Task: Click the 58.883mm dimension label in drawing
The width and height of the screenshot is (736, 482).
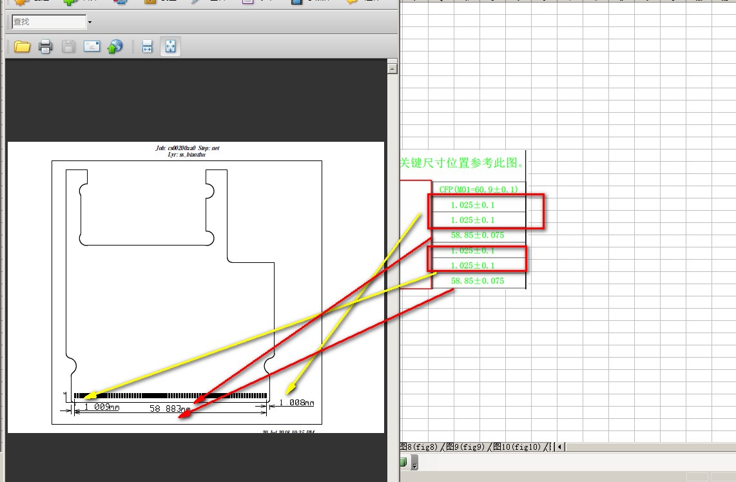Action: click(170, 409)
